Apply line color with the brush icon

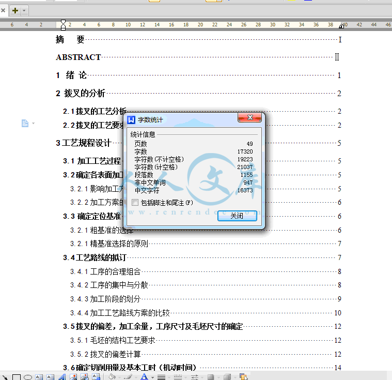(128, 377)
